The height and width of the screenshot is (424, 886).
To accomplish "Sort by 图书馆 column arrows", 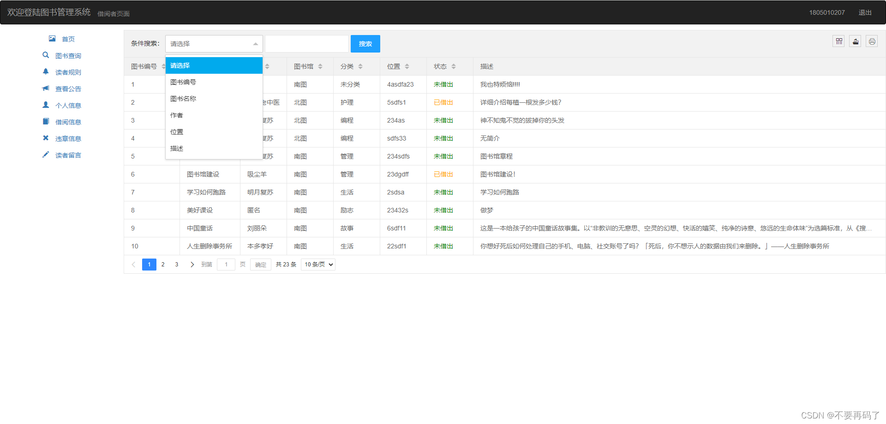I will point(320,66).
